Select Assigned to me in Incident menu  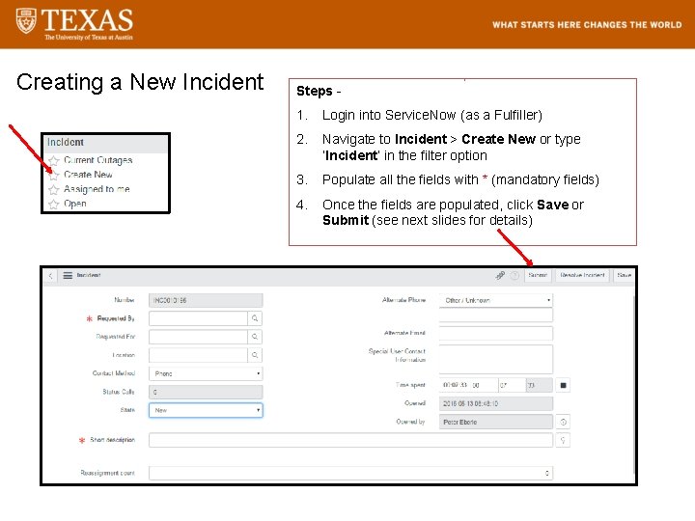97,189
